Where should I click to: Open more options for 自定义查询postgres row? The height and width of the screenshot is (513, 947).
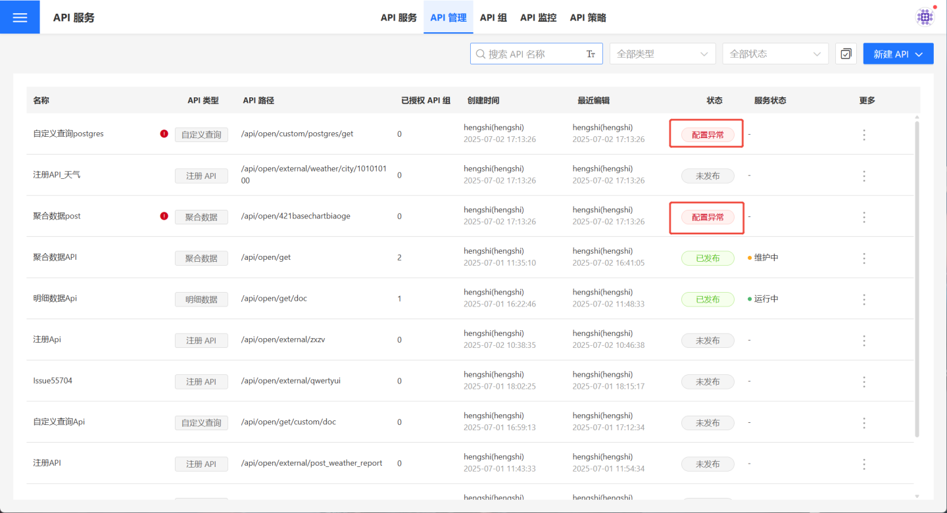pos(864,135)
